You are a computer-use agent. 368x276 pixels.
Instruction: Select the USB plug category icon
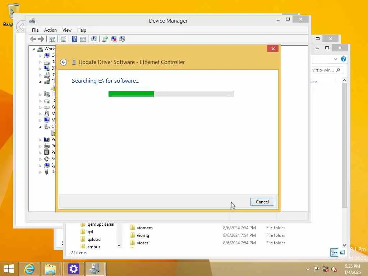47,172
